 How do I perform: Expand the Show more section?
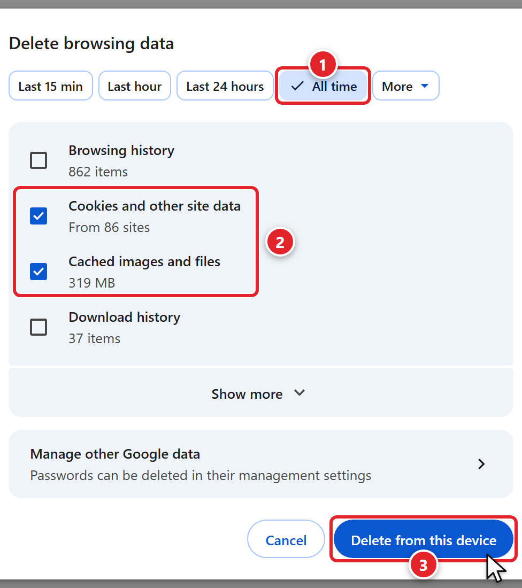click(261, 393)
